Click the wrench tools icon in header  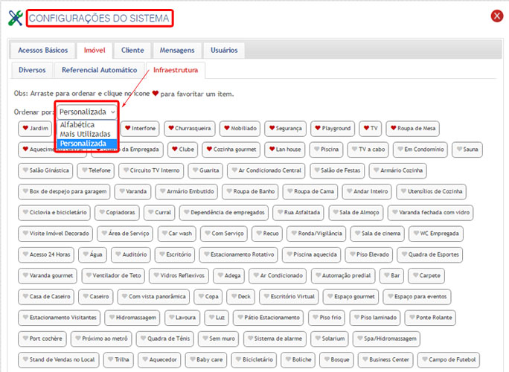click(15, 18)
